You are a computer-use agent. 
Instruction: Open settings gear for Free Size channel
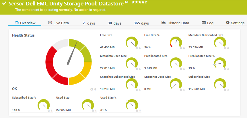coord(137,48)
